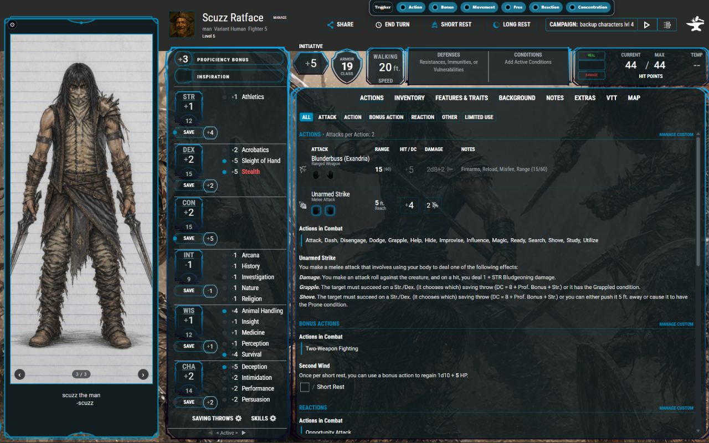709x443 pixels.
Task: Click the Unarmed Strike melee attack icon
Action: [x=303, y=205]
